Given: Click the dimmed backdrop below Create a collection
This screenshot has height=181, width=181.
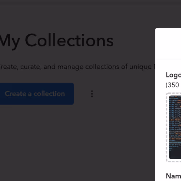Looking at the screenshot, I should tap(48, 139).
